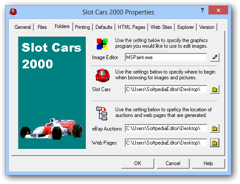240x184 pixels.
Task: Click the Slot Cars path input field
Action: coord(166,89)
